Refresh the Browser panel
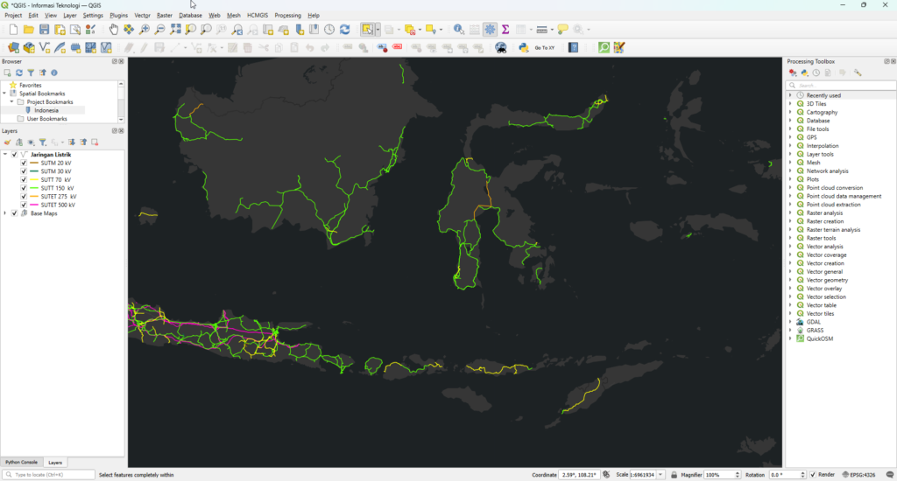The height and width of the screenshot is (481, 897). pos(18,73)
